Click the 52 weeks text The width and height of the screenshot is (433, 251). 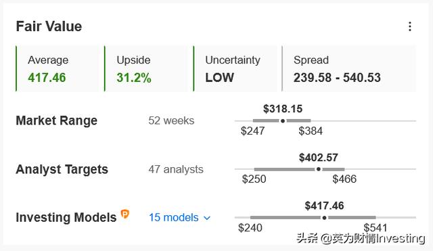171,120
